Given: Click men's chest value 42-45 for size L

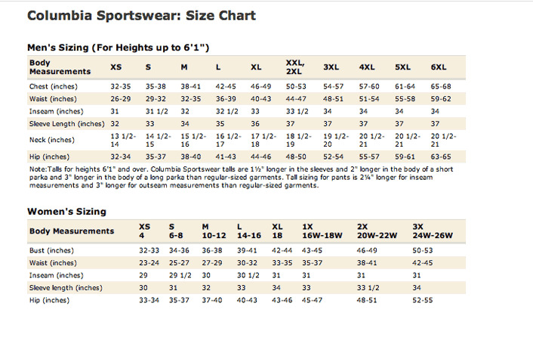Looking at the screenshot, I should (226, 86).
